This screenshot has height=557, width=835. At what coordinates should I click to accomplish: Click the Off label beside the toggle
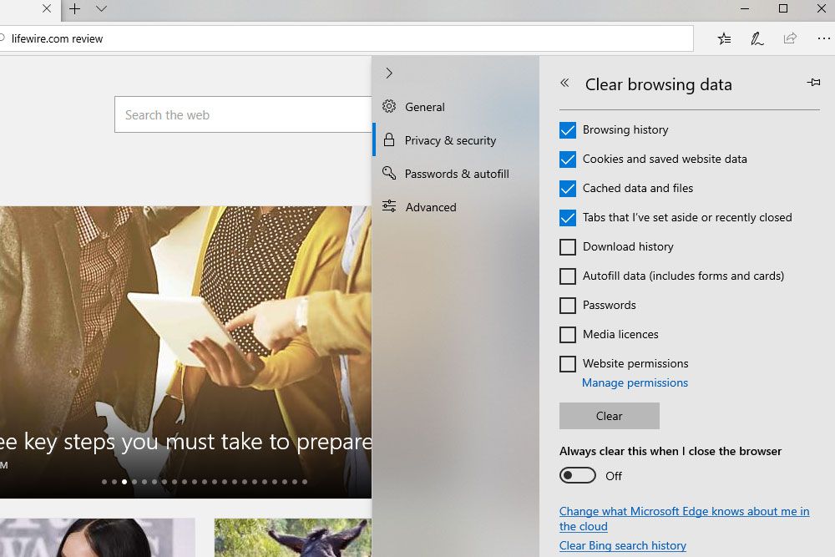[614, 476]
